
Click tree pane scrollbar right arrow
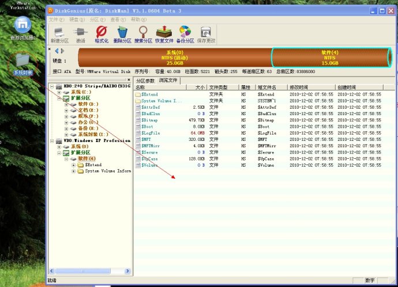pyautogui.click(x=127, y=271)
